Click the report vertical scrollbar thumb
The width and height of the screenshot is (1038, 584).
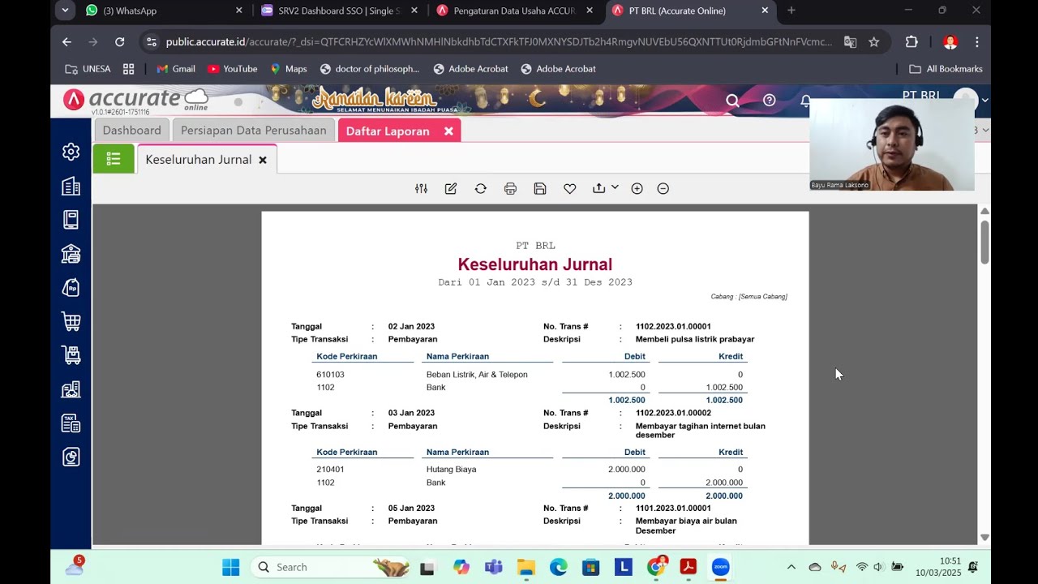tap(984, 241)
